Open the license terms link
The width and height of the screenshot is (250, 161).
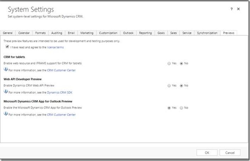pos(55,47)
